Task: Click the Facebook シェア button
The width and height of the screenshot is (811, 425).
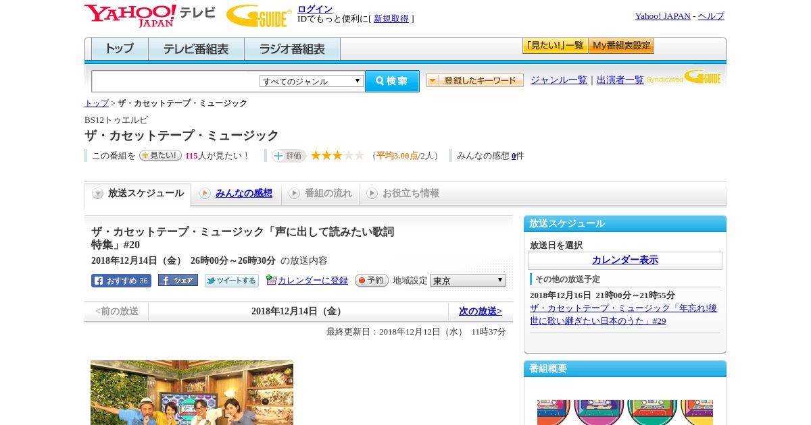Action: point(178,280)
